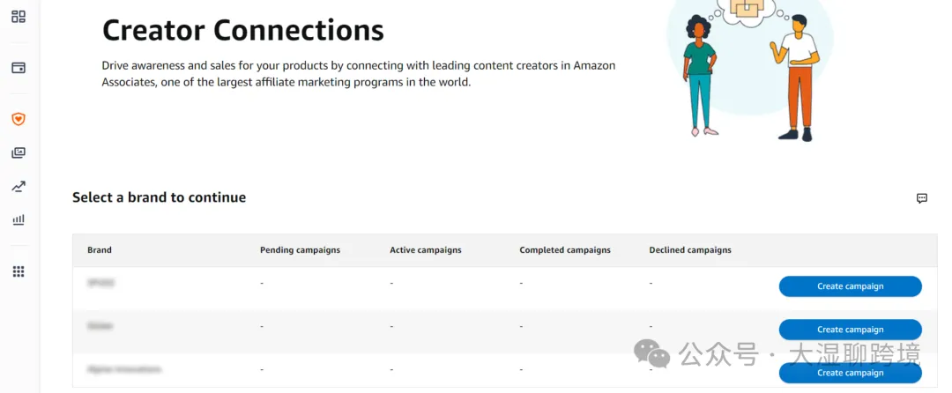The image size is (952, 393).
Task: Click the two creators illustration image
Action: 747,70
